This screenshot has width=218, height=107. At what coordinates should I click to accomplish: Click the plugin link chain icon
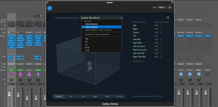[170, 8]
